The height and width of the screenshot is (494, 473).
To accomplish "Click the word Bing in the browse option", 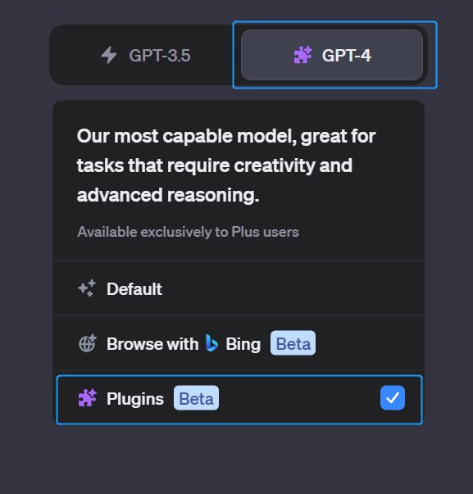I will pos(243,344).
